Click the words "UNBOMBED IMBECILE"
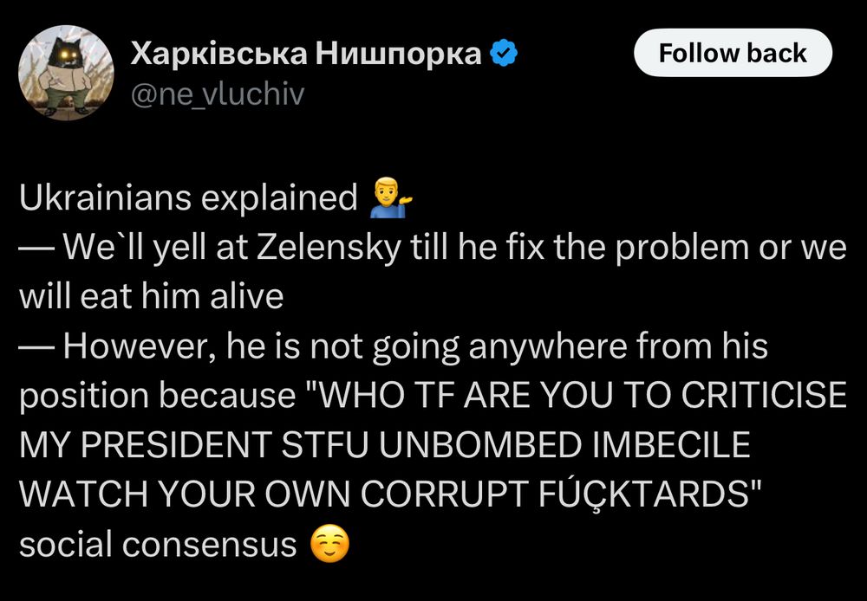 pyautogui.click(x=564, y=445)
